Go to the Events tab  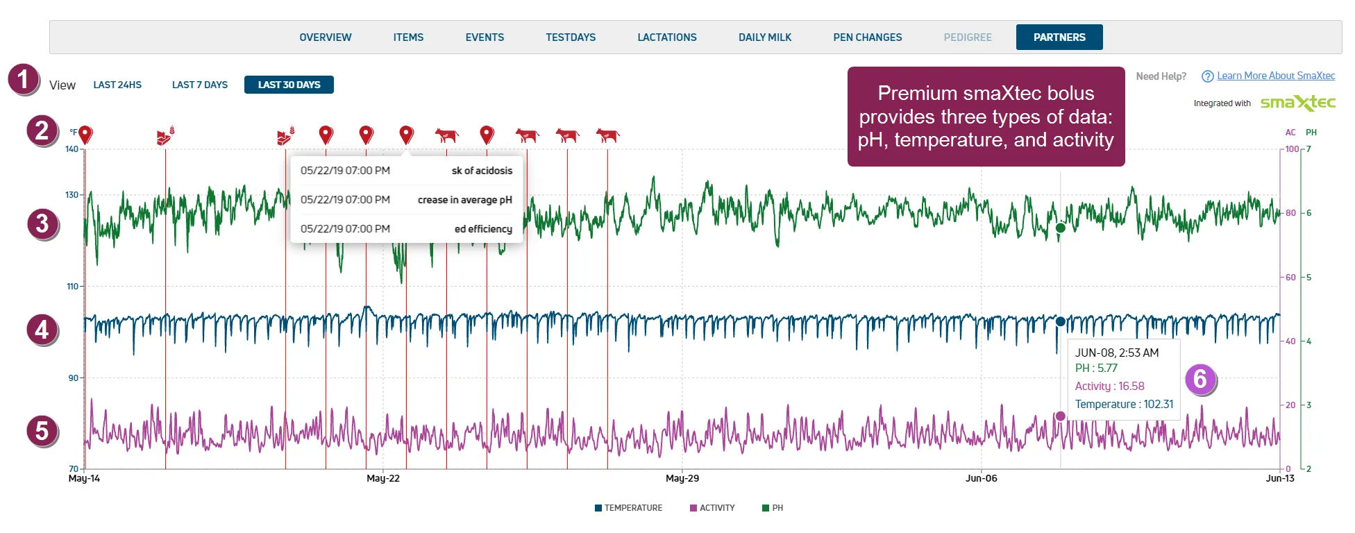click(485, 37)
